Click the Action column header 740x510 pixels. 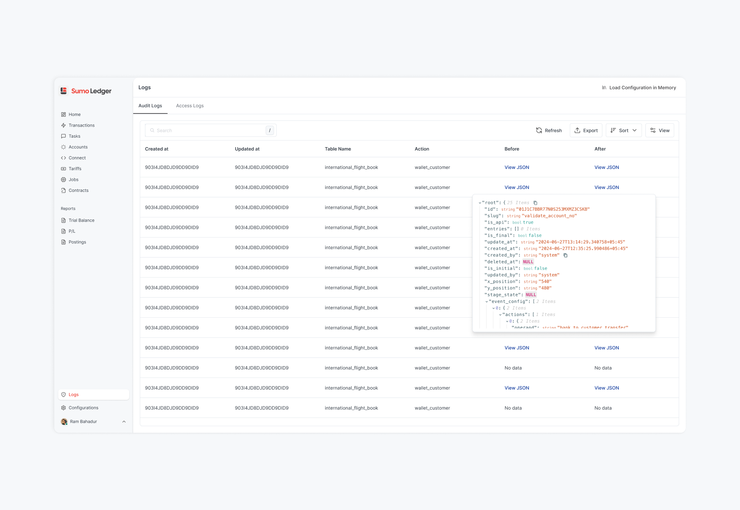[422, 149]
